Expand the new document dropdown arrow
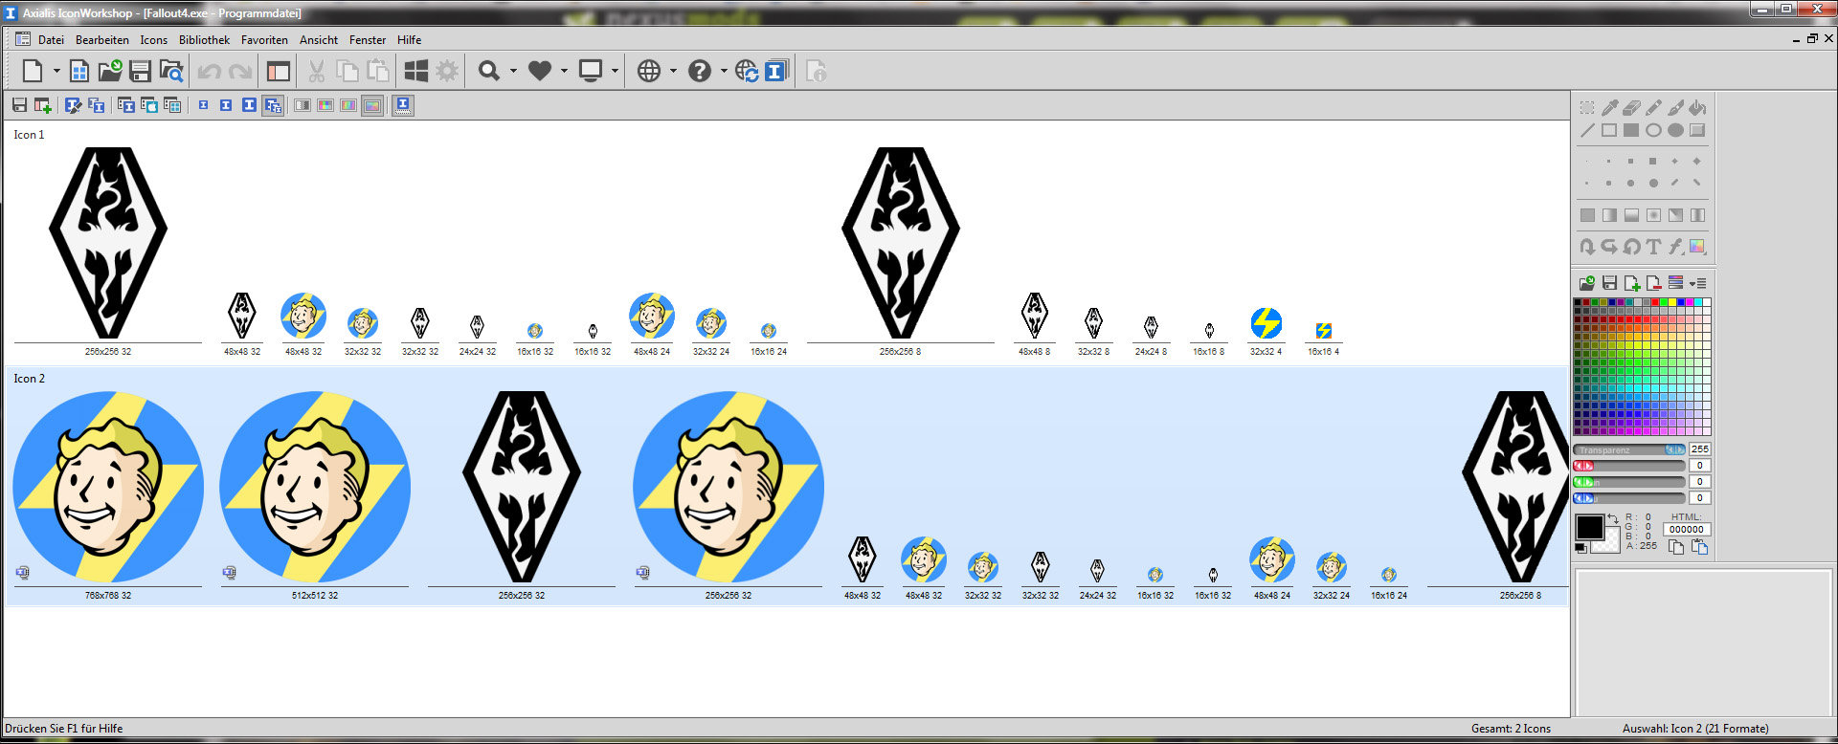The height and width of the screenshot is (744, 1838). (x=56, y=71)
